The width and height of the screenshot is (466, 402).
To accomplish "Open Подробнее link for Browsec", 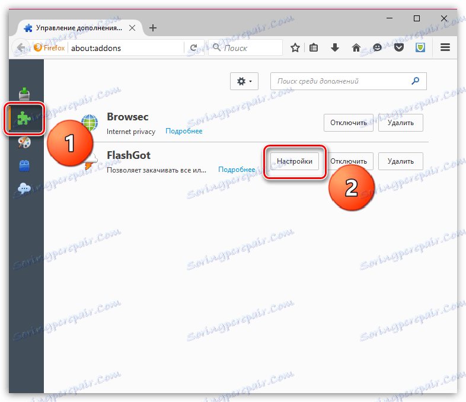I will (184, 131).
